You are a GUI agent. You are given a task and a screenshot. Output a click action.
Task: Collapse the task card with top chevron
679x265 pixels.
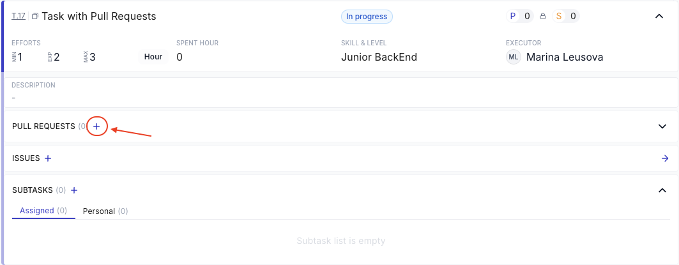660,17
